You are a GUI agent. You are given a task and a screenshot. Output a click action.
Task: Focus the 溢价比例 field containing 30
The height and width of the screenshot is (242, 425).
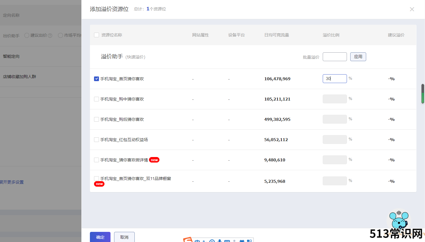coord(335,79)
